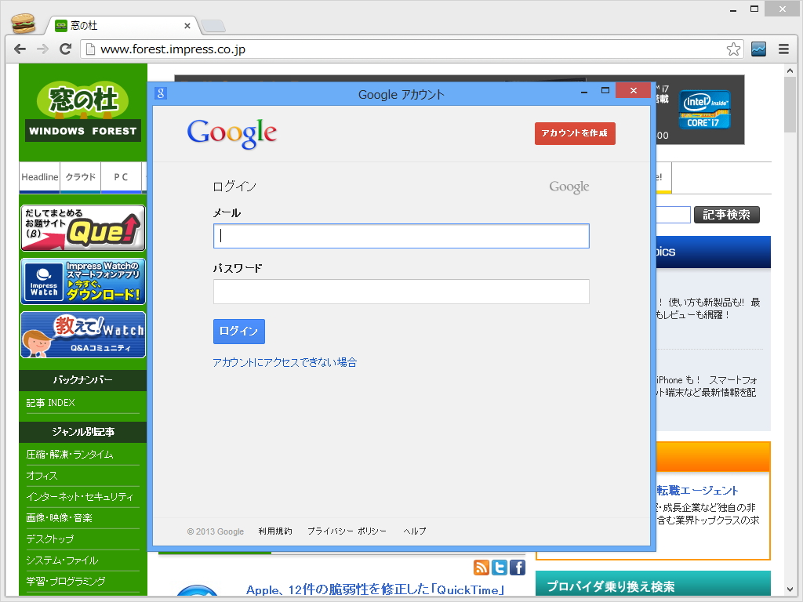Image resolution: width=803 pixels, height=602 pixels.
Task: Click inside the メール input field
Action: [x=401, y=236]
